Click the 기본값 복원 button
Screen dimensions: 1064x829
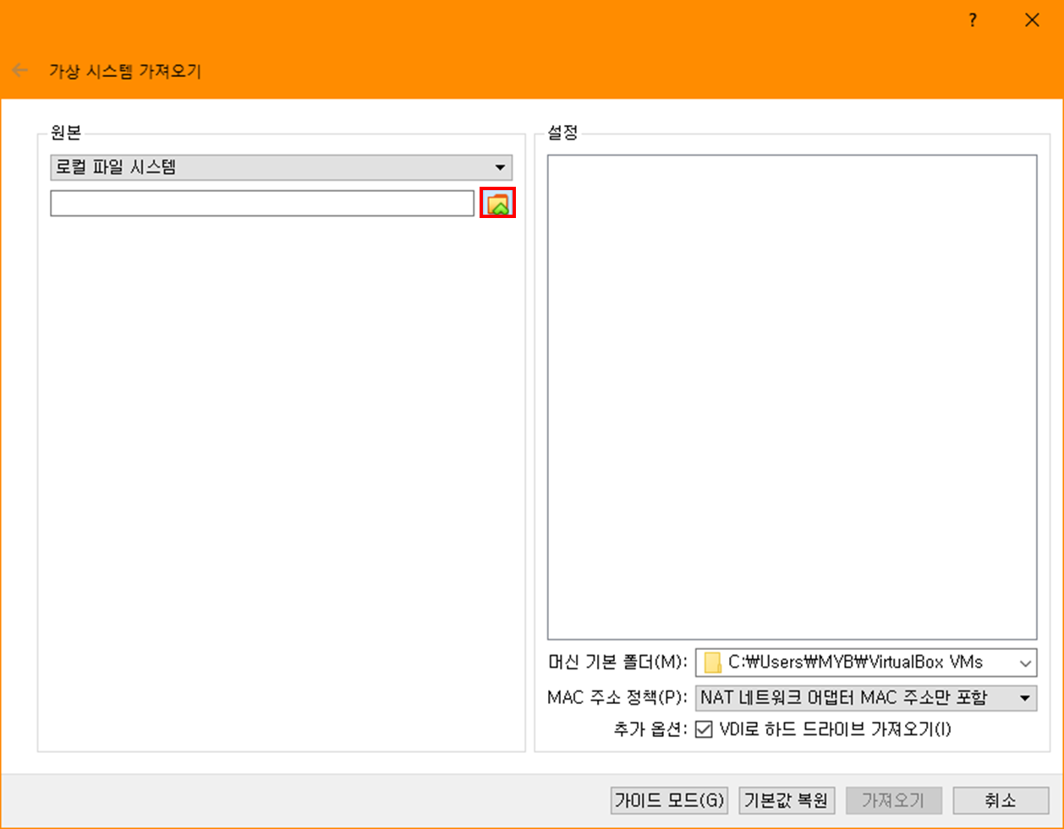tap(786, 800)
